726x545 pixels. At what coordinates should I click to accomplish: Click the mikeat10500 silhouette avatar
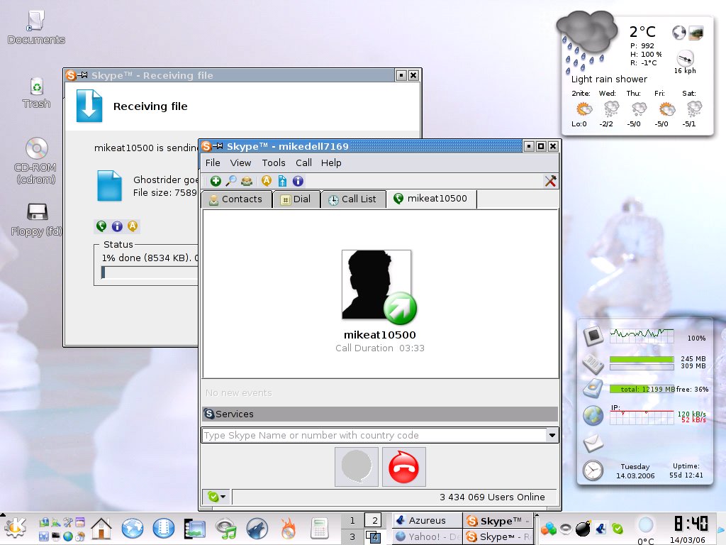click(376, 285)
